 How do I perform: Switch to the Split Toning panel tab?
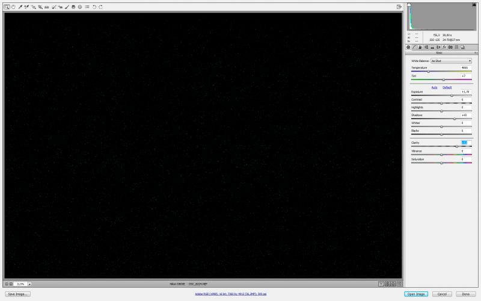432,47
